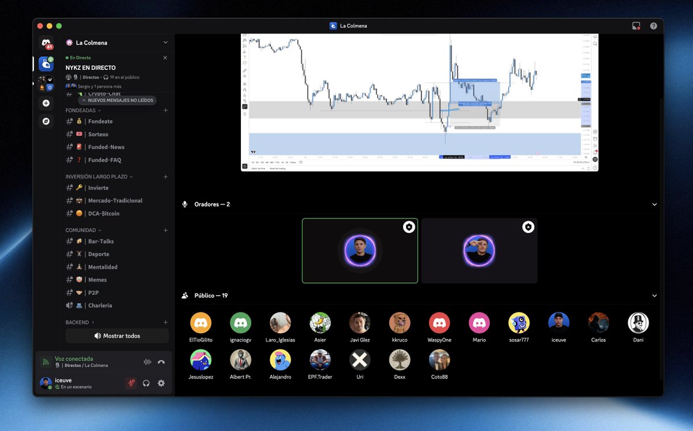
Task: Close the En Directo stage banner
Action: click(165, 58)
